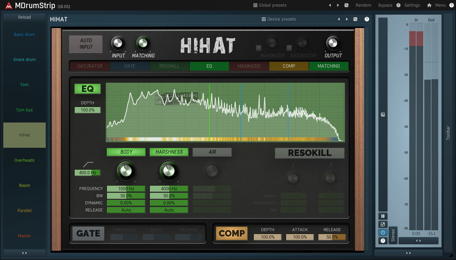This screenshot has height=260, width=456.
Task: Open the Device presets browser
Action: pyautogui.click(x=278, y=19)
